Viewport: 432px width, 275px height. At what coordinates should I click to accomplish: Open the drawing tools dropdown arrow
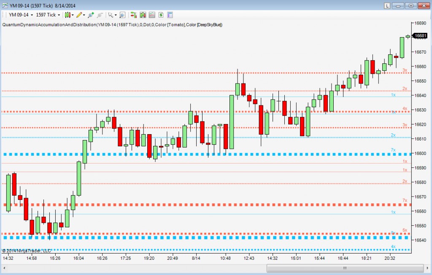[84, 15]
